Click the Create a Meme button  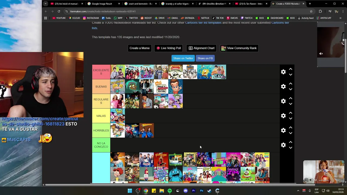(140, 48)
